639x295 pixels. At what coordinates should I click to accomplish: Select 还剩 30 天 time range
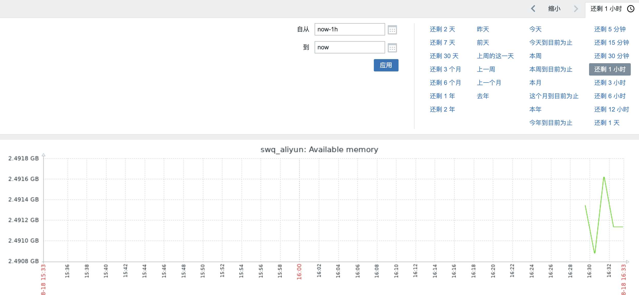click(444, 56)
